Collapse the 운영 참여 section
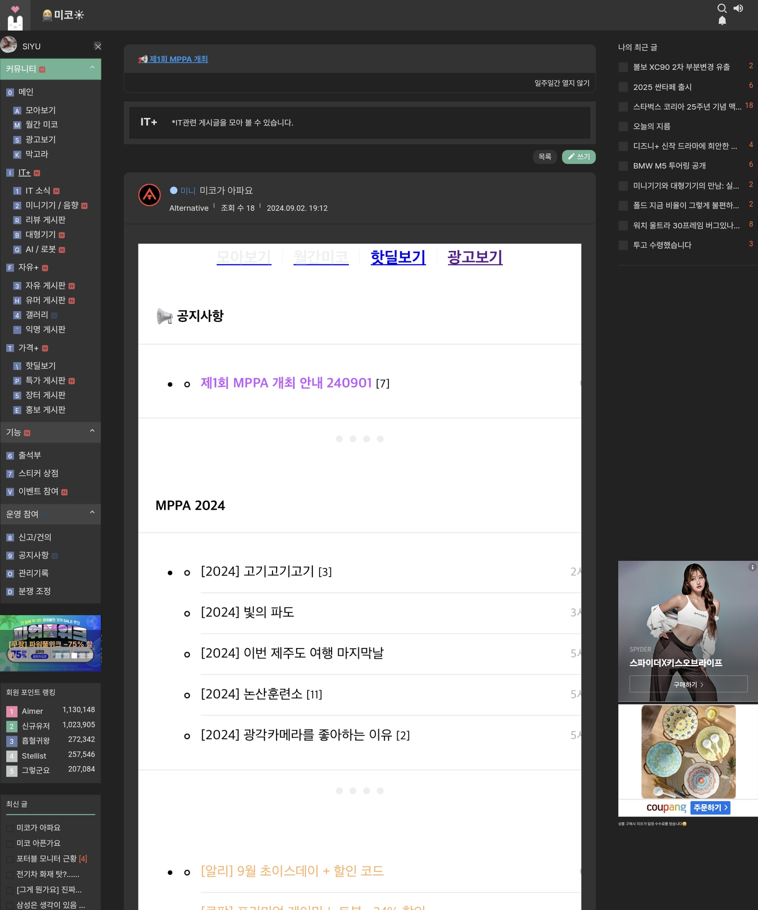 [x=92, y=512]
